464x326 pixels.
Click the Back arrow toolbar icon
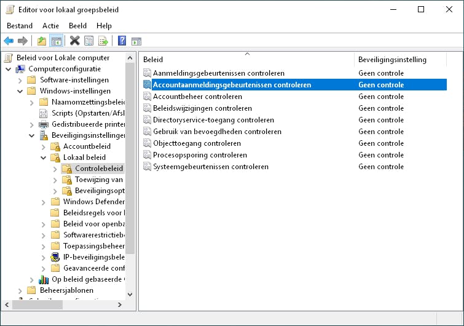pos(9,41)
